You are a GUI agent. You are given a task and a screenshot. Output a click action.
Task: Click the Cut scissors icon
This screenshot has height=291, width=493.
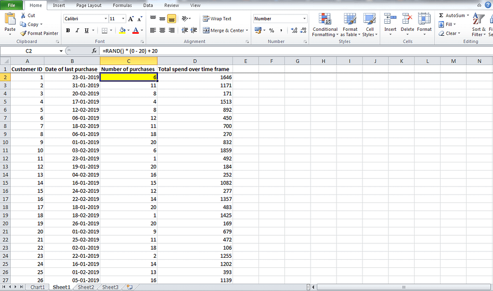(23, 15)
